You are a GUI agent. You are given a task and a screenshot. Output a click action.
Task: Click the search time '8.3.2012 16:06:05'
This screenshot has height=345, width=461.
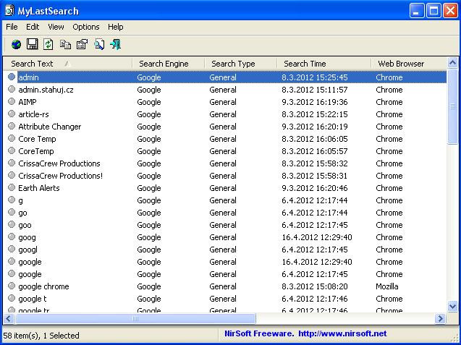[x=315, y=139]
